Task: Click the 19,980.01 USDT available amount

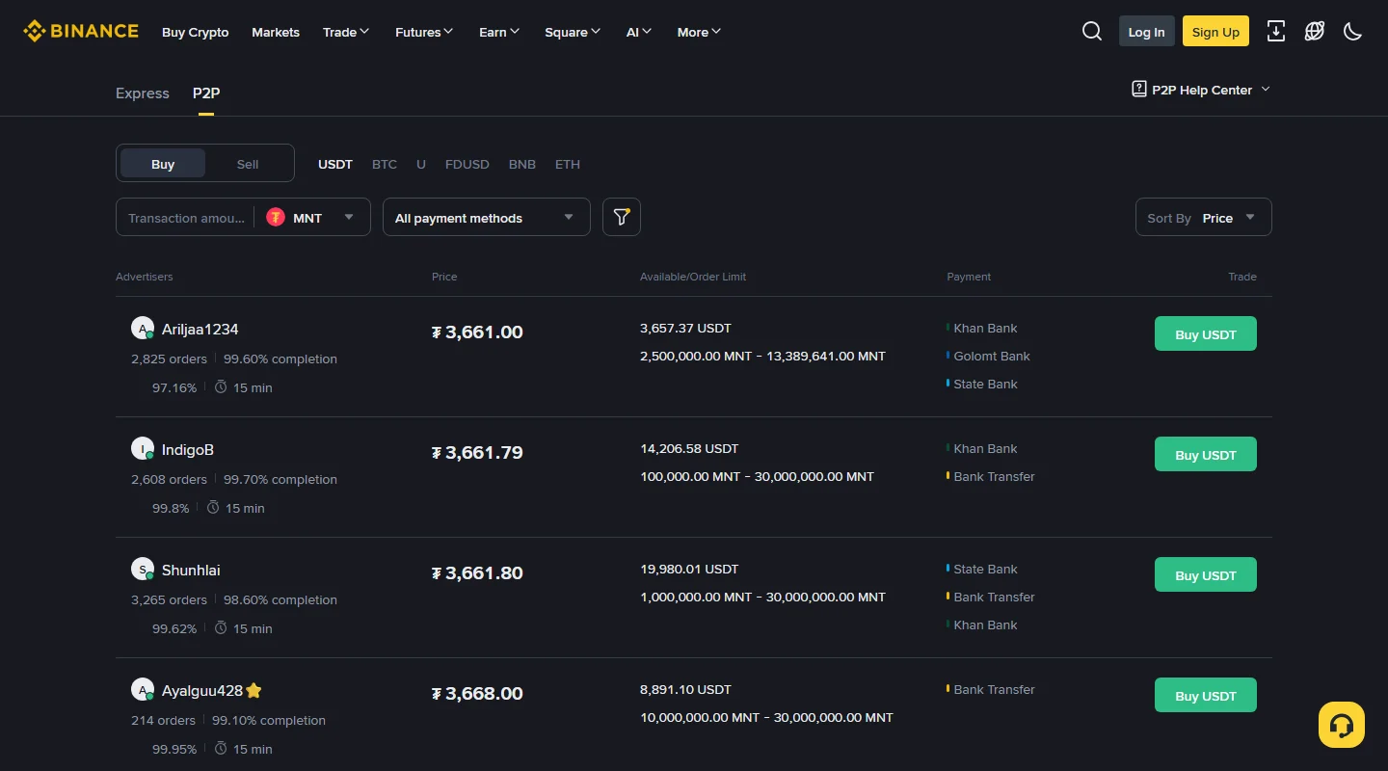Action: [689, 569]
